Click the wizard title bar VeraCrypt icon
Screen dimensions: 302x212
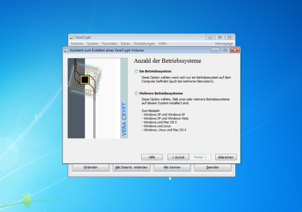[66, 51]
